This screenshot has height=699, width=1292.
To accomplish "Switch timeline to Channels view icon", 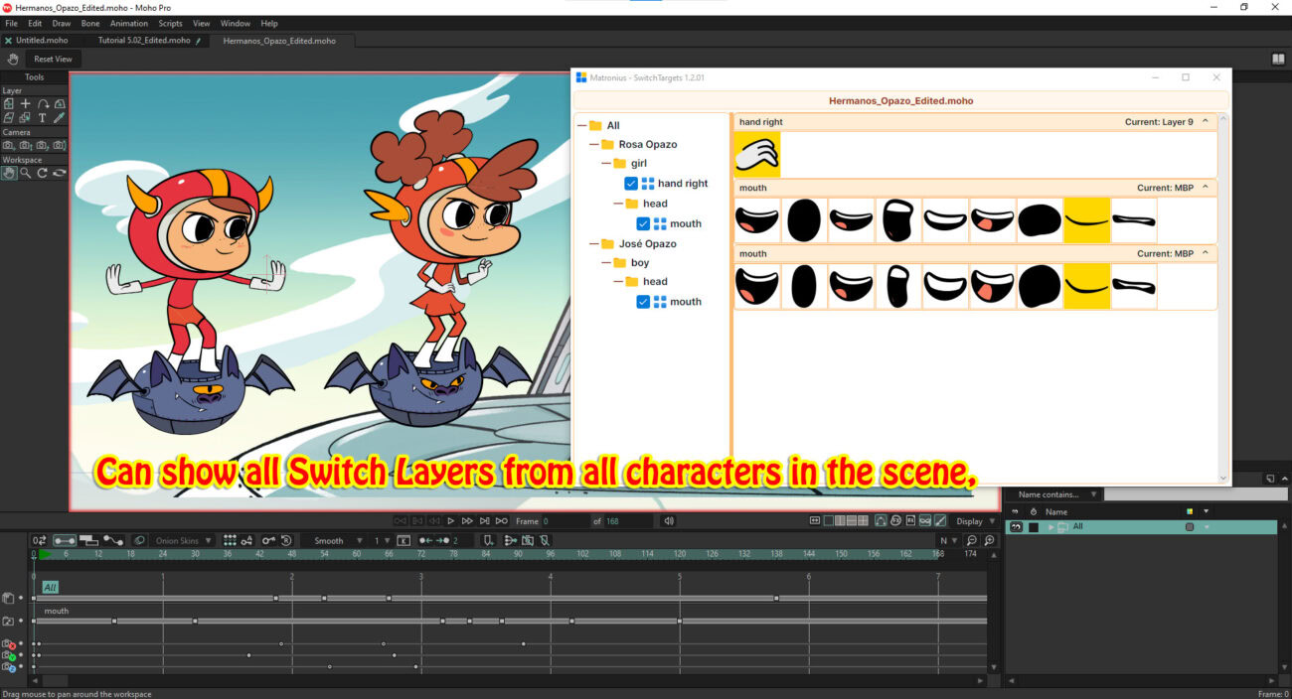I will [65, 540].
